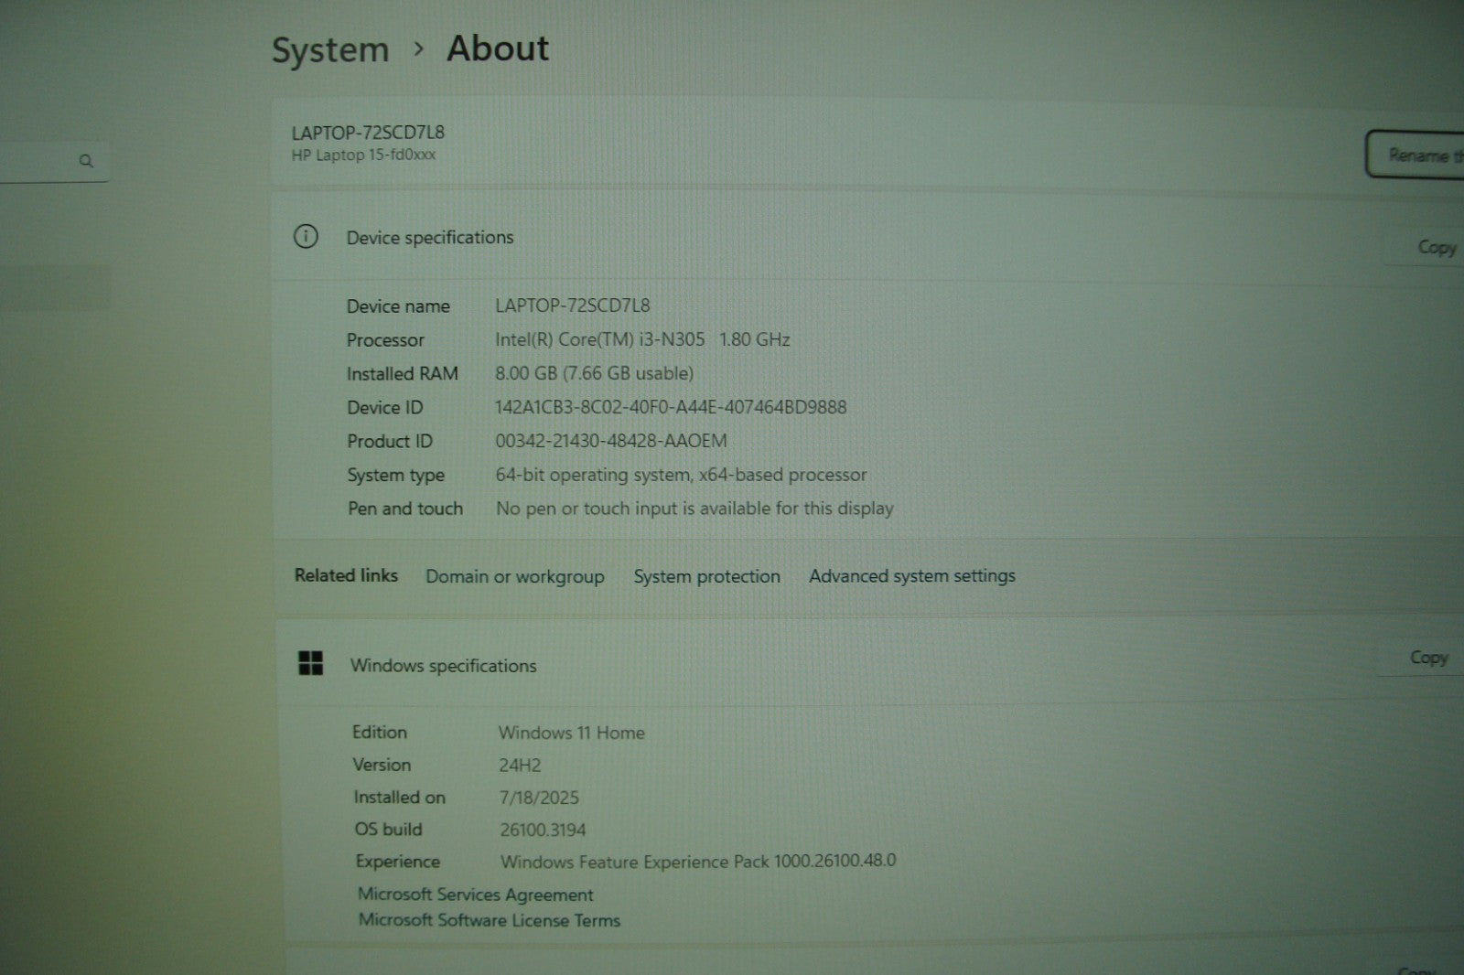
Task: Open Advanced system settings
Action: tap(911, 576)
